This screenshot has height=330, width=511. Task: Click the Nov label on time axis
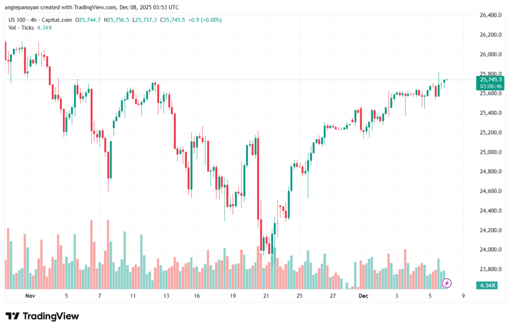pos(30,296)
